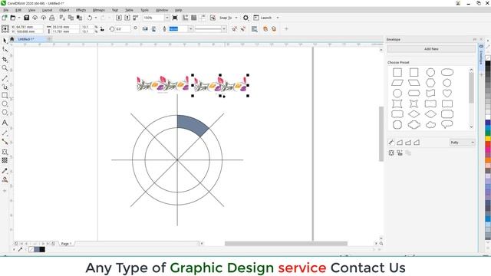Select the Polygon tool in toolbox
The height and width of the screenshot is (276, 491).
5,113
